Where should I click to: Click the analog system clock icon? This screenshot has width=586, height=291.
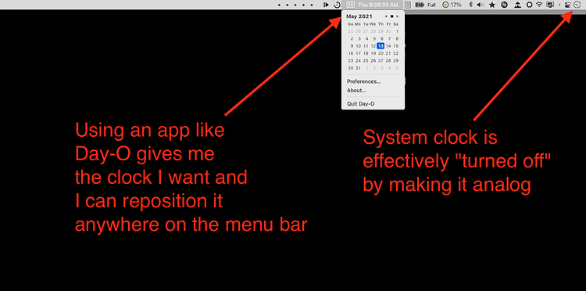(577, 5)
